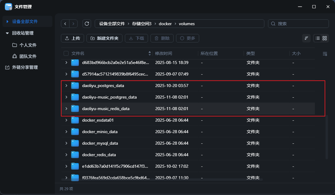Expand docker_esdata01 folder row
335x195 pixels.
pos(66,120)
